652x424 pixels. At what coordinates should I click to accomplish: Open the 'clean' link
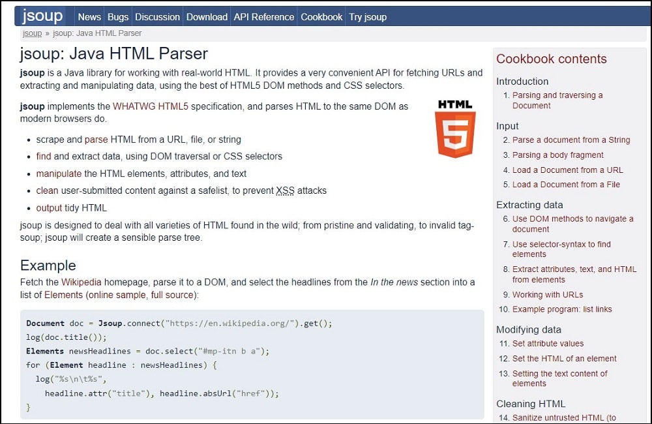tap(47, 190)
